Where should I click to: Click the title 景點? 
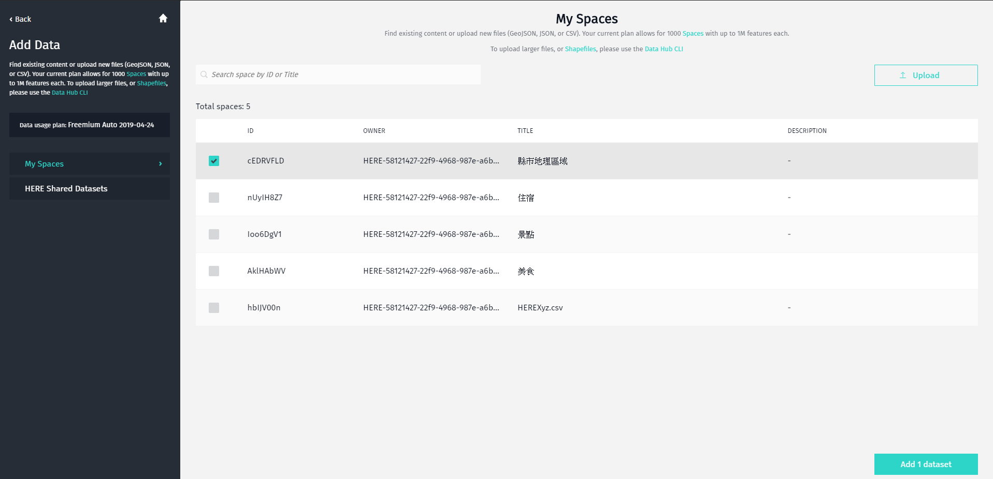526,235
